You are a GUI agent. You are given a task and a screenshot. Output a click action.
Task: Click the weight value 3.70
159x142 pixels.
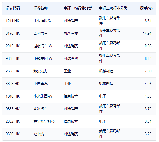point(148,109)
